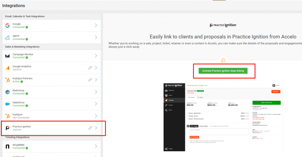Click the link icon for HubSpot Partners
Viewport: 302px width, 157px height.
(90, 80)
